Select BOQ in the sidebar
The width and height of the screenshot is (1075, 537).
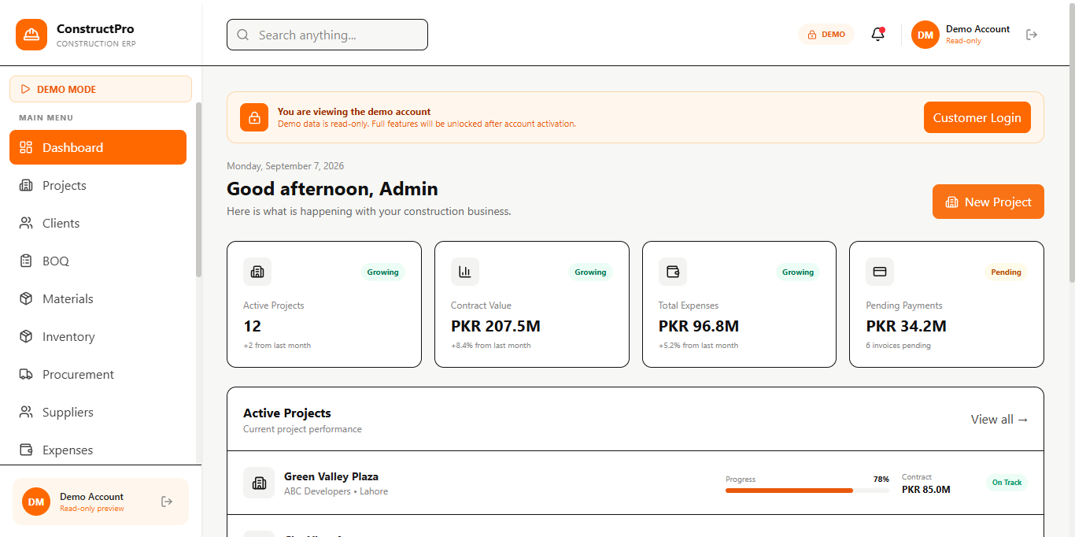tap(98, 261)
